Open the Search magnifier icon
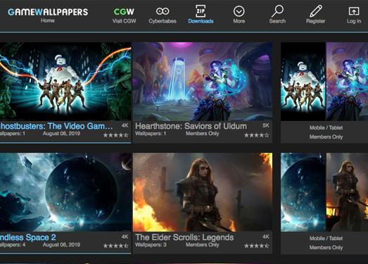 point(277,11)
